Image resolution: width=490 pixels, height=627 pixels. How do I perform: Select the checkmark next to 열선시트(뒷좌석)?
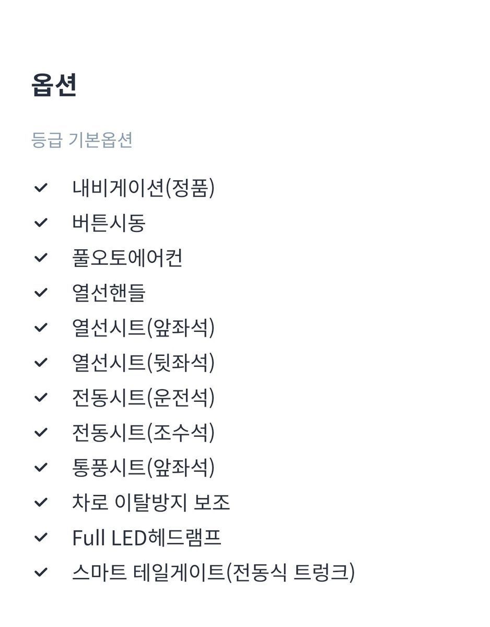point(41,363)
